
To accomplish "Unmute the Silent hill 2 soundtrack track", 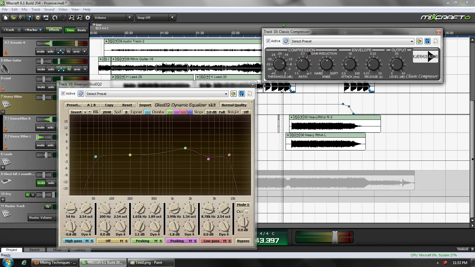I will click(x=41, y=183).
